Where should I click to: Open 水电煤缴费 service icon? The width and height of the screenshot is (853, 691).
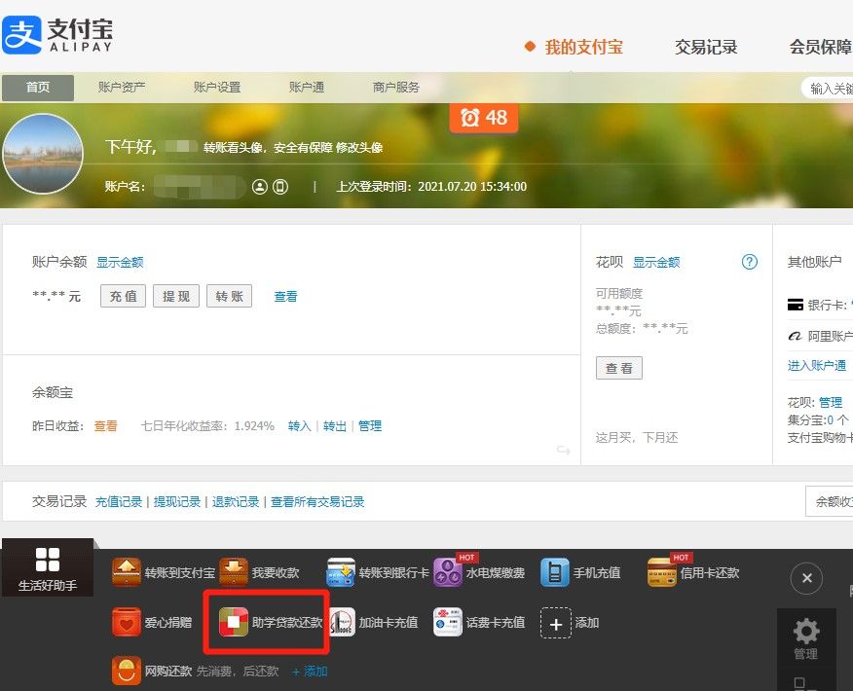pos(448,572)
